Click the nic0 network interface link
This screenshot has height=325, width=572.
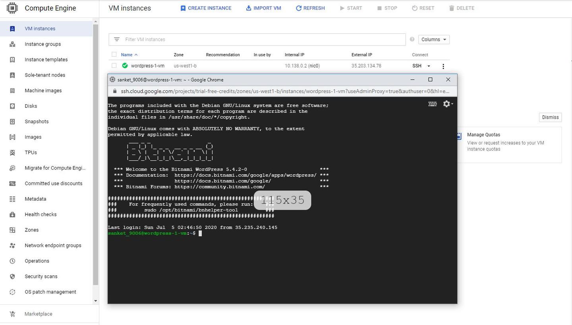pos(314,66)
